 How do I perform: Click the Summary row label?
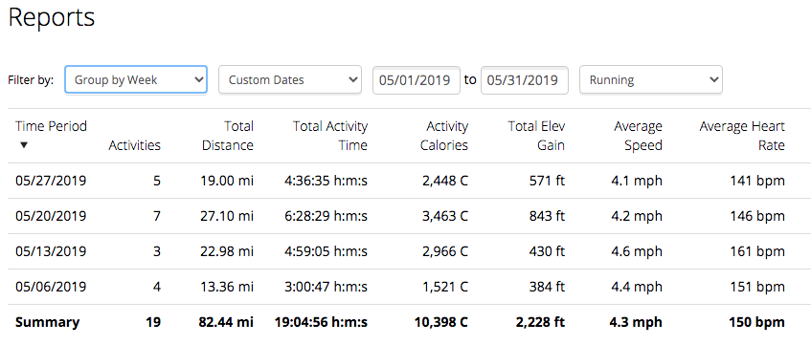pos(48,323)
